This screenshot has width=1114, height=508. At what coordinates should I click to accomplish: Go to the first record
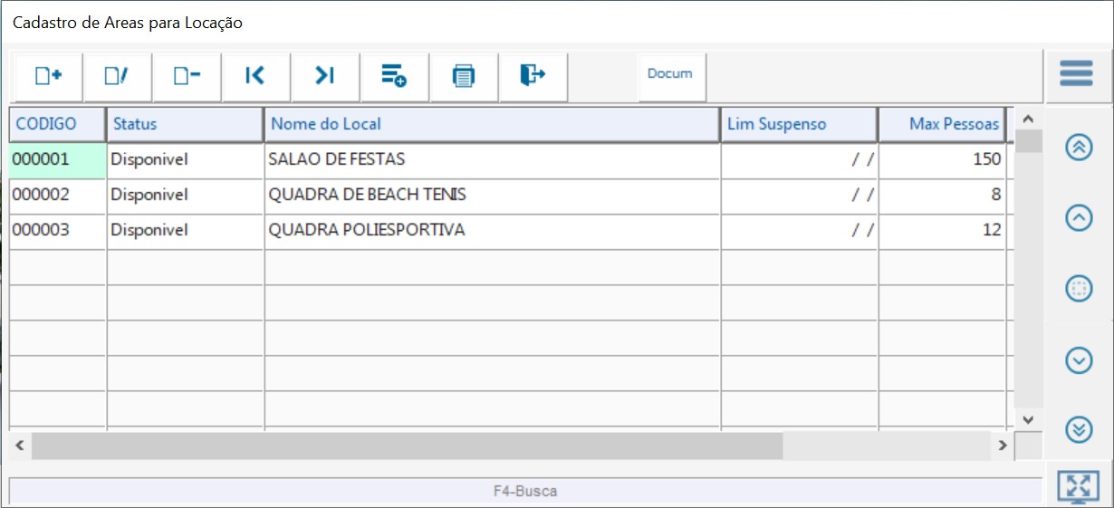coord(255,77)
